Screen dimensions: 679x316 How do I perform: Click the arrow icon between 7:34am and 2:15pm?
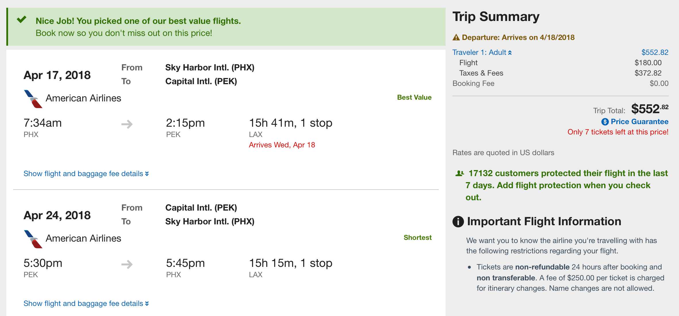pos(127,124)
